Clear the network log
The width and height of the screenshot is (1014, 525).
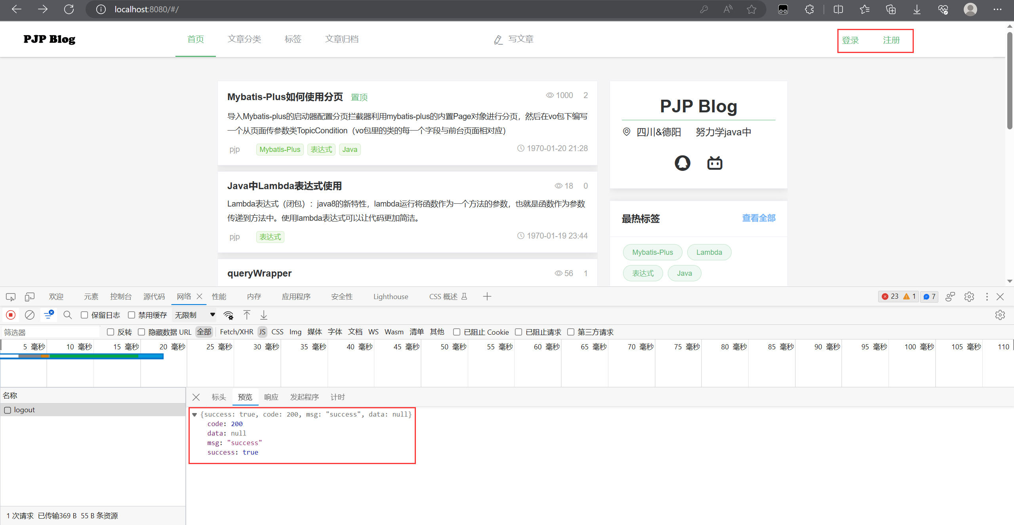click(30, 315)
